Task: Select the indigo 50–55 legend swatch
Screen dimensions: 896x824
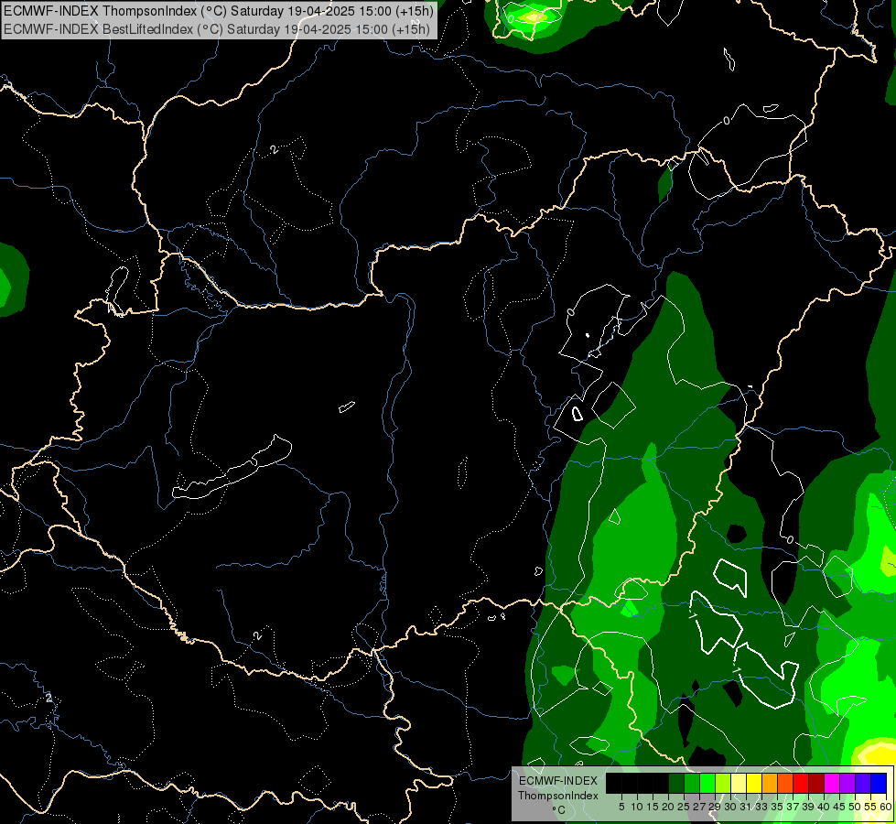Action: (x=863, y=783)
